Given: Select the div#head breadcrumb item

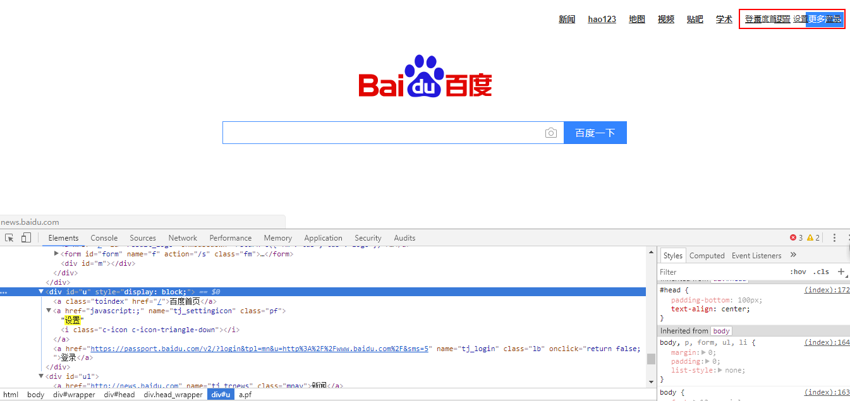Looking at the screenshot, I should point(119,395).
